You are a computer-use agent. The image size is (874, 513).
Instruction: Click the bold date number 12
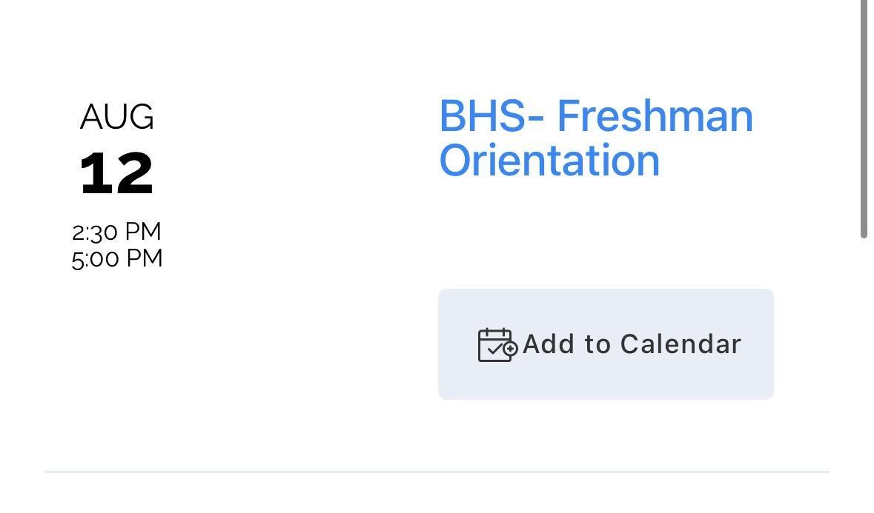[116, 174]
